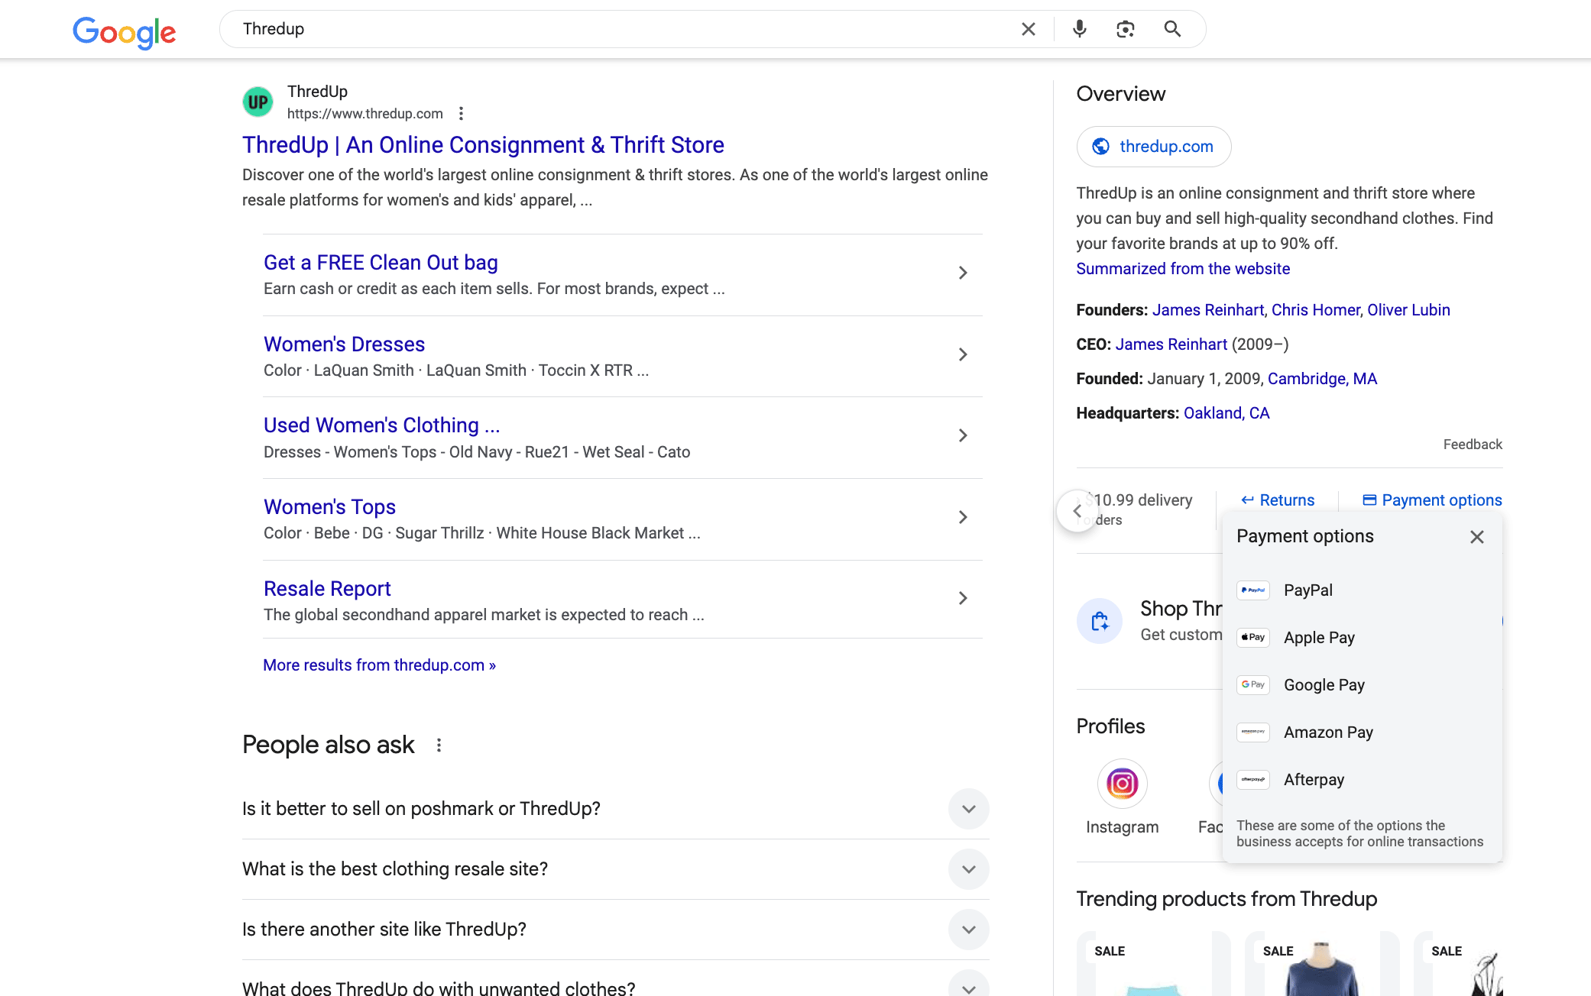Expand 'Is there another site like ThredUp' question
Viewport: 1591px width, 996px height.
(x=968, y=930)
